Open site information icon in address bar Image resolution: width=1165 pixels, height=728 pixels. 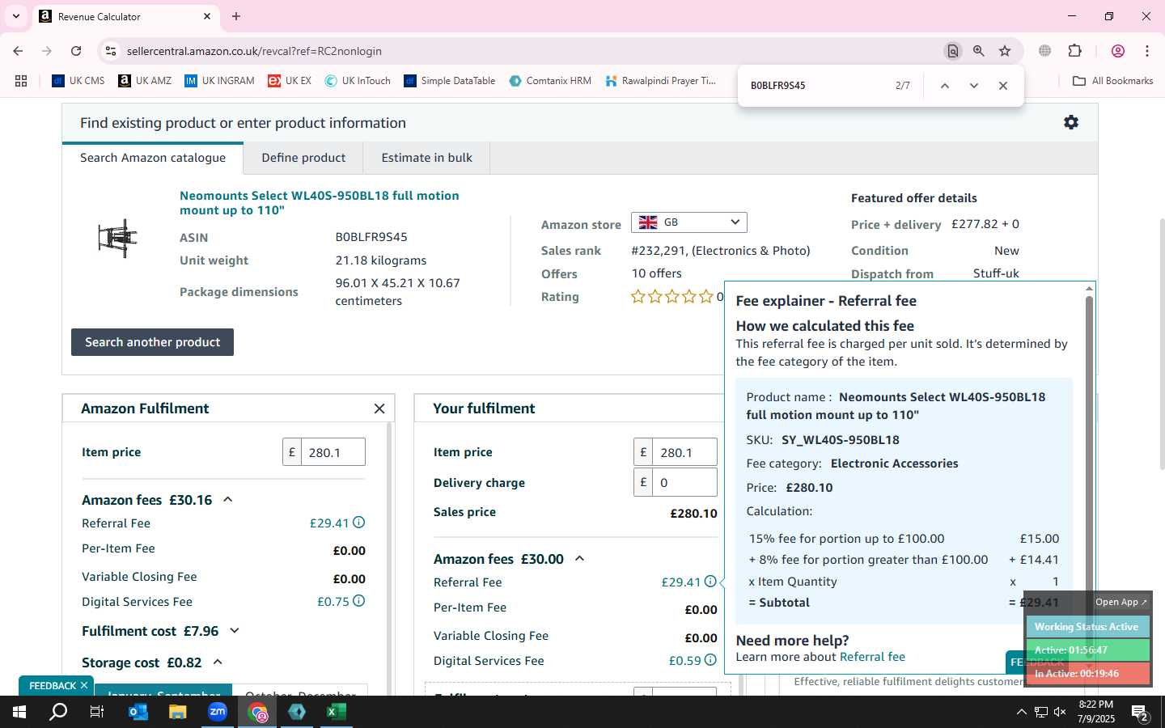coord(111,51)
